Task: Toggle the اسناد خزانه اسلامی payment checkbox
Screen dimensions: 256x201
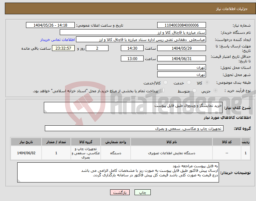Action: (163, 90)
